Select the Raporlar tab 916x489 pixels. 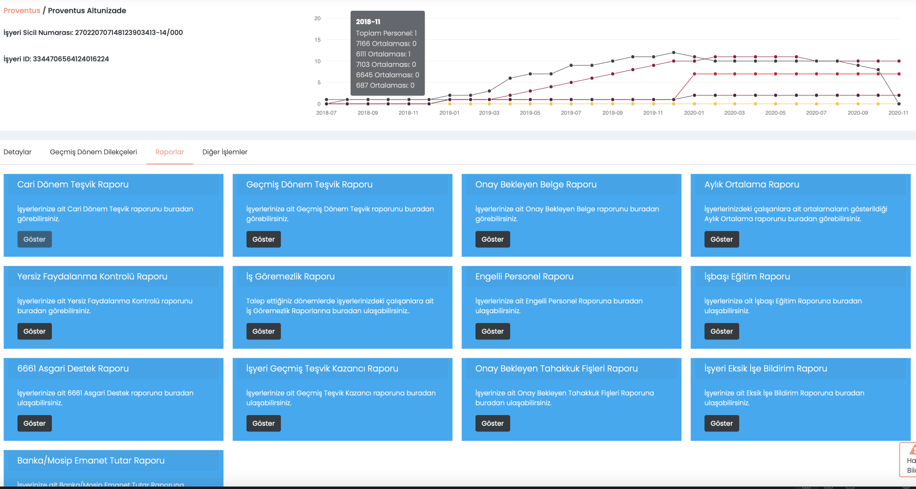170,152
